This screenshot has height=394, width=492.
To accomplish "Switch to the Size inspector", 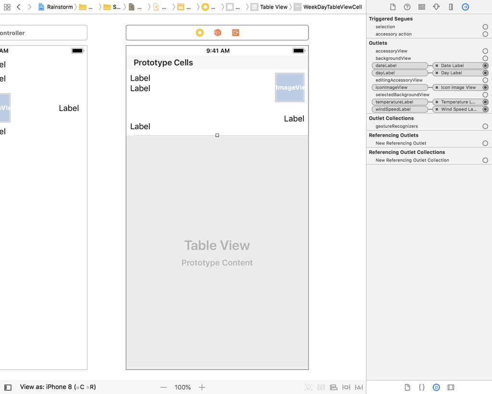I will (x=452, y=7).
